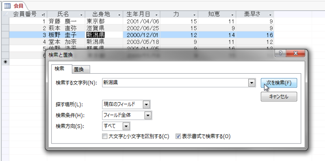This screenshot has height=161, width=325.
Task: Open the 検索方向 dropdown
Action: 126,126
